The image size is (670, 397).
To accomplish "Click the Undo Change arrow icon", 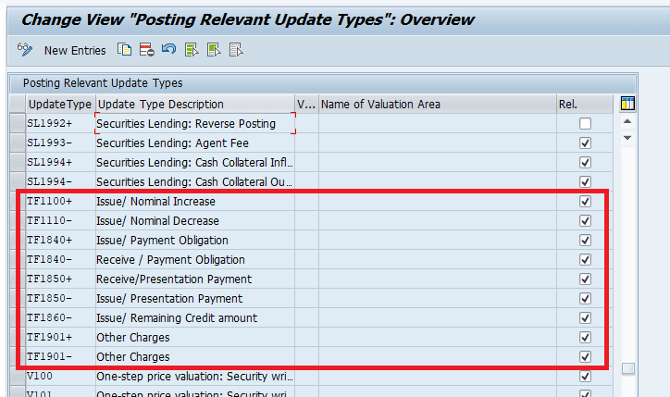I will click(x=167, y=50).
